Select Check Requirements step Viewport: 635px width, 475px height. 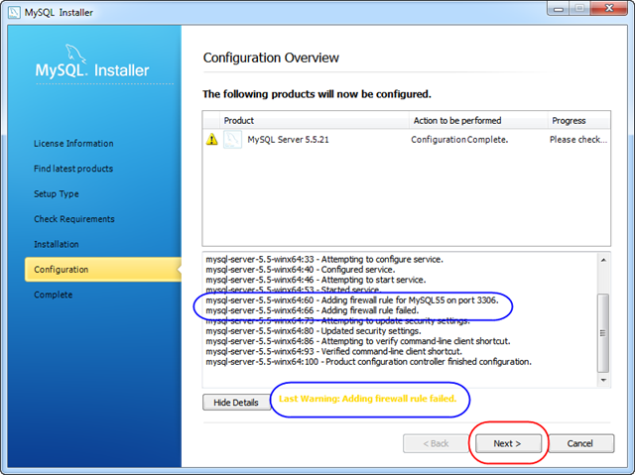(74, 219)
